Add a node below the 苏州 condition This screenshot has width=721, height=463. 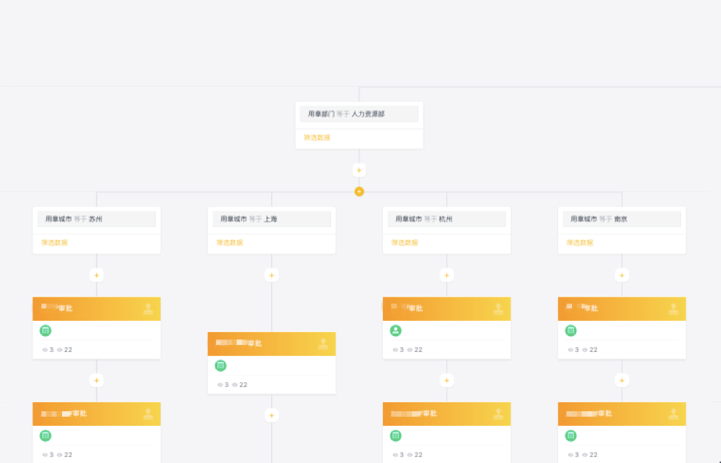tap(97, 275)
